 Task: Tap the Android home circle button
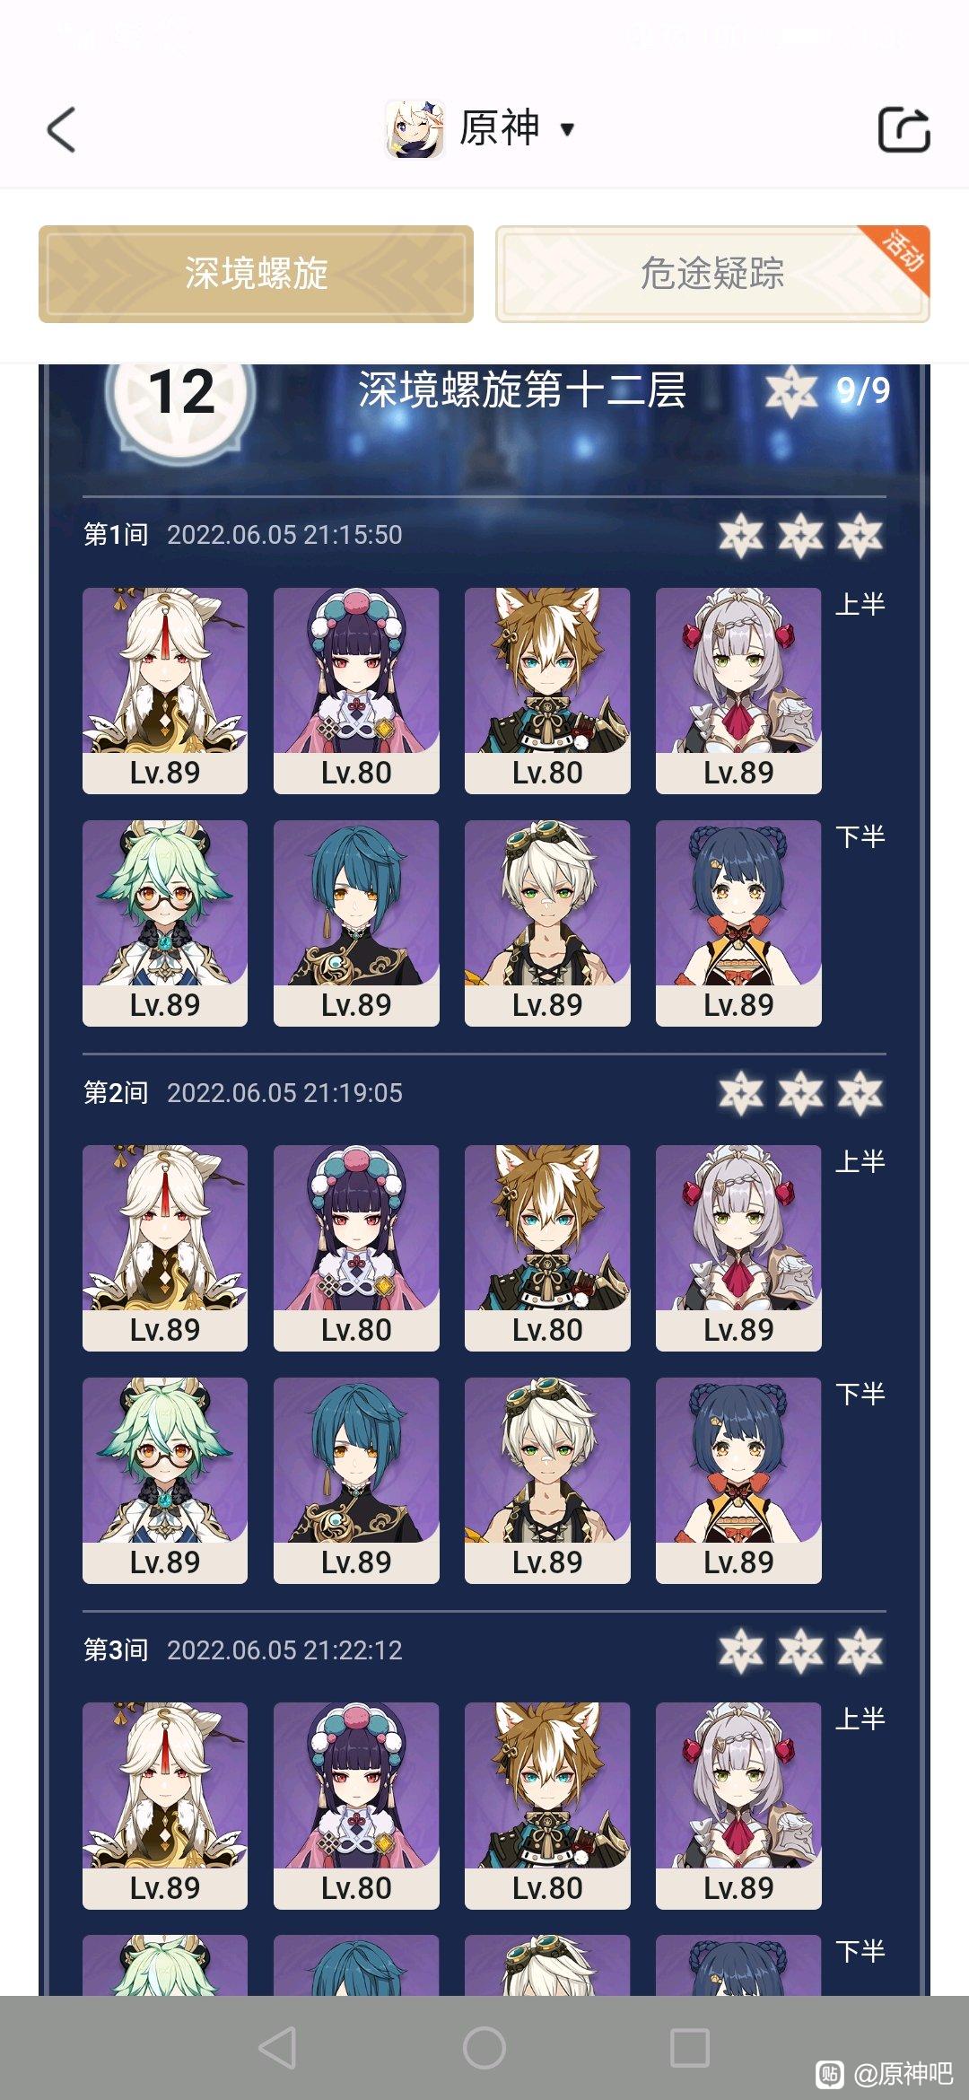coord(484,2048)
